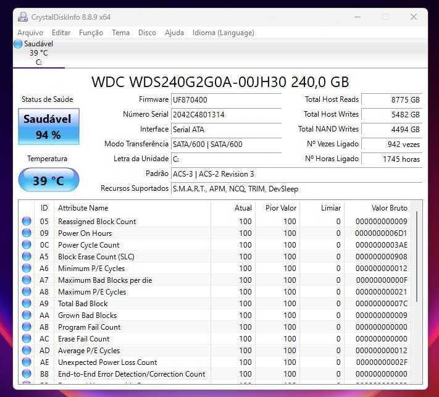Click status orb for Total Bad Block
Screen dimensions: 439x397
27,304
